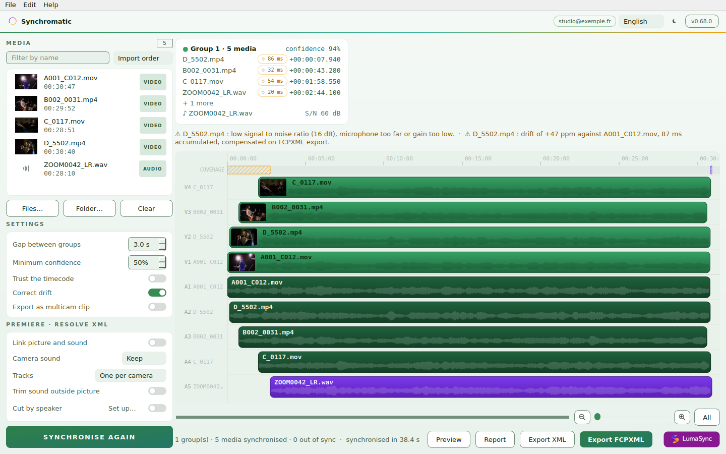Click the VIDEO badge on A001_C012.mov

coord(153,82)
